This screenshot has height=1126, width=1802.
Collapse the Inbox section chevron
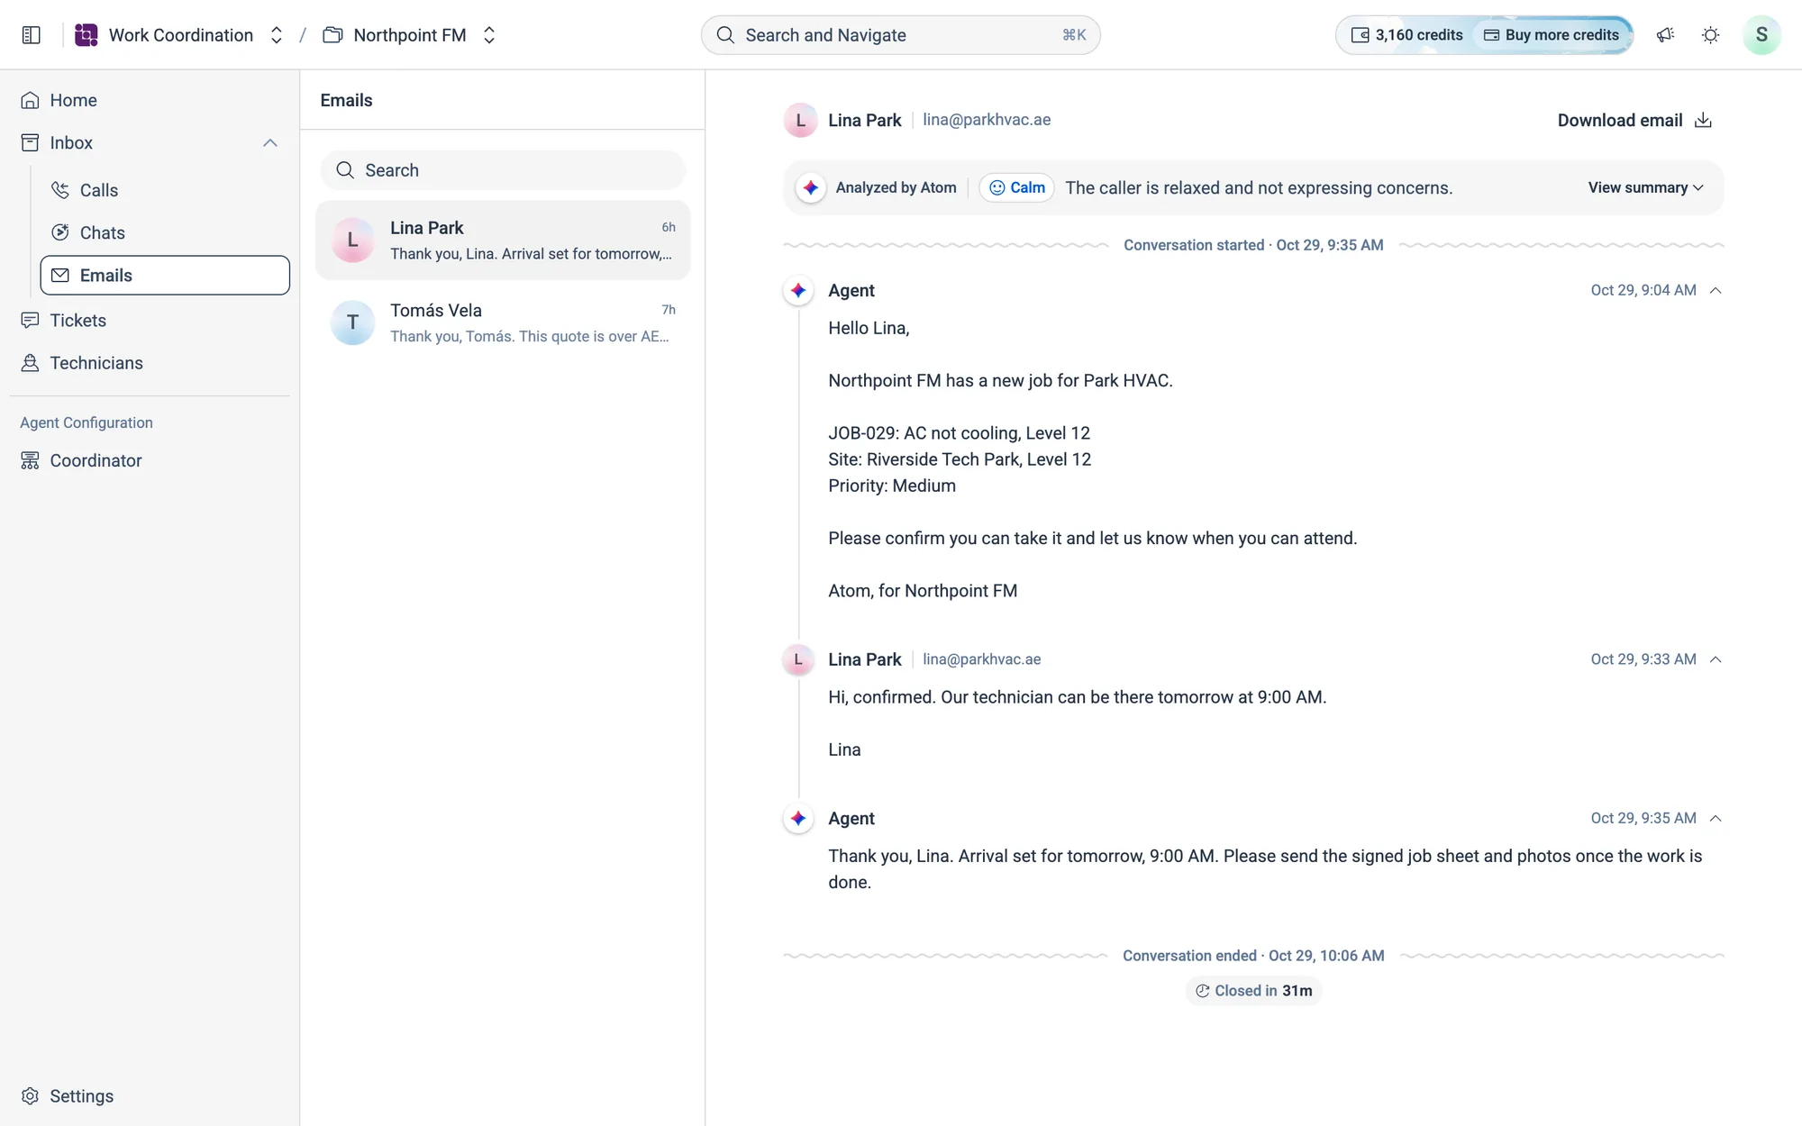point(269,143)
